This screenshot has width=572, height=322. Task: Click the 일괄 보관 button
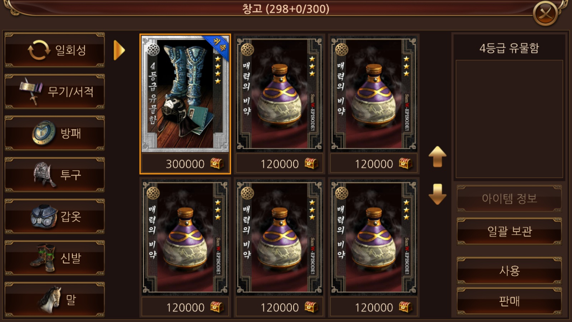tap(509, 231)
